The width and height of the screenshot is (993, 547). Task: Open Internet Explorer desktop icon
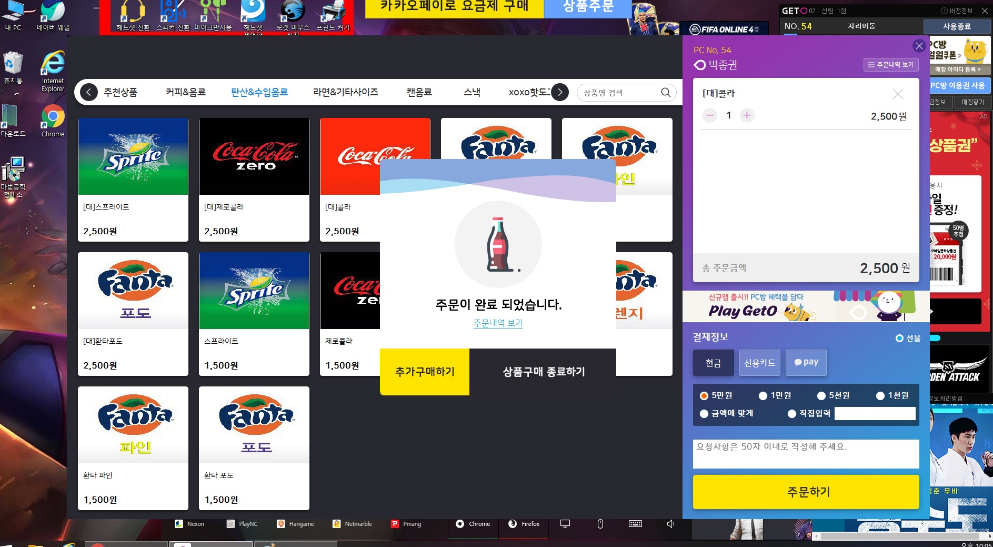53,72
